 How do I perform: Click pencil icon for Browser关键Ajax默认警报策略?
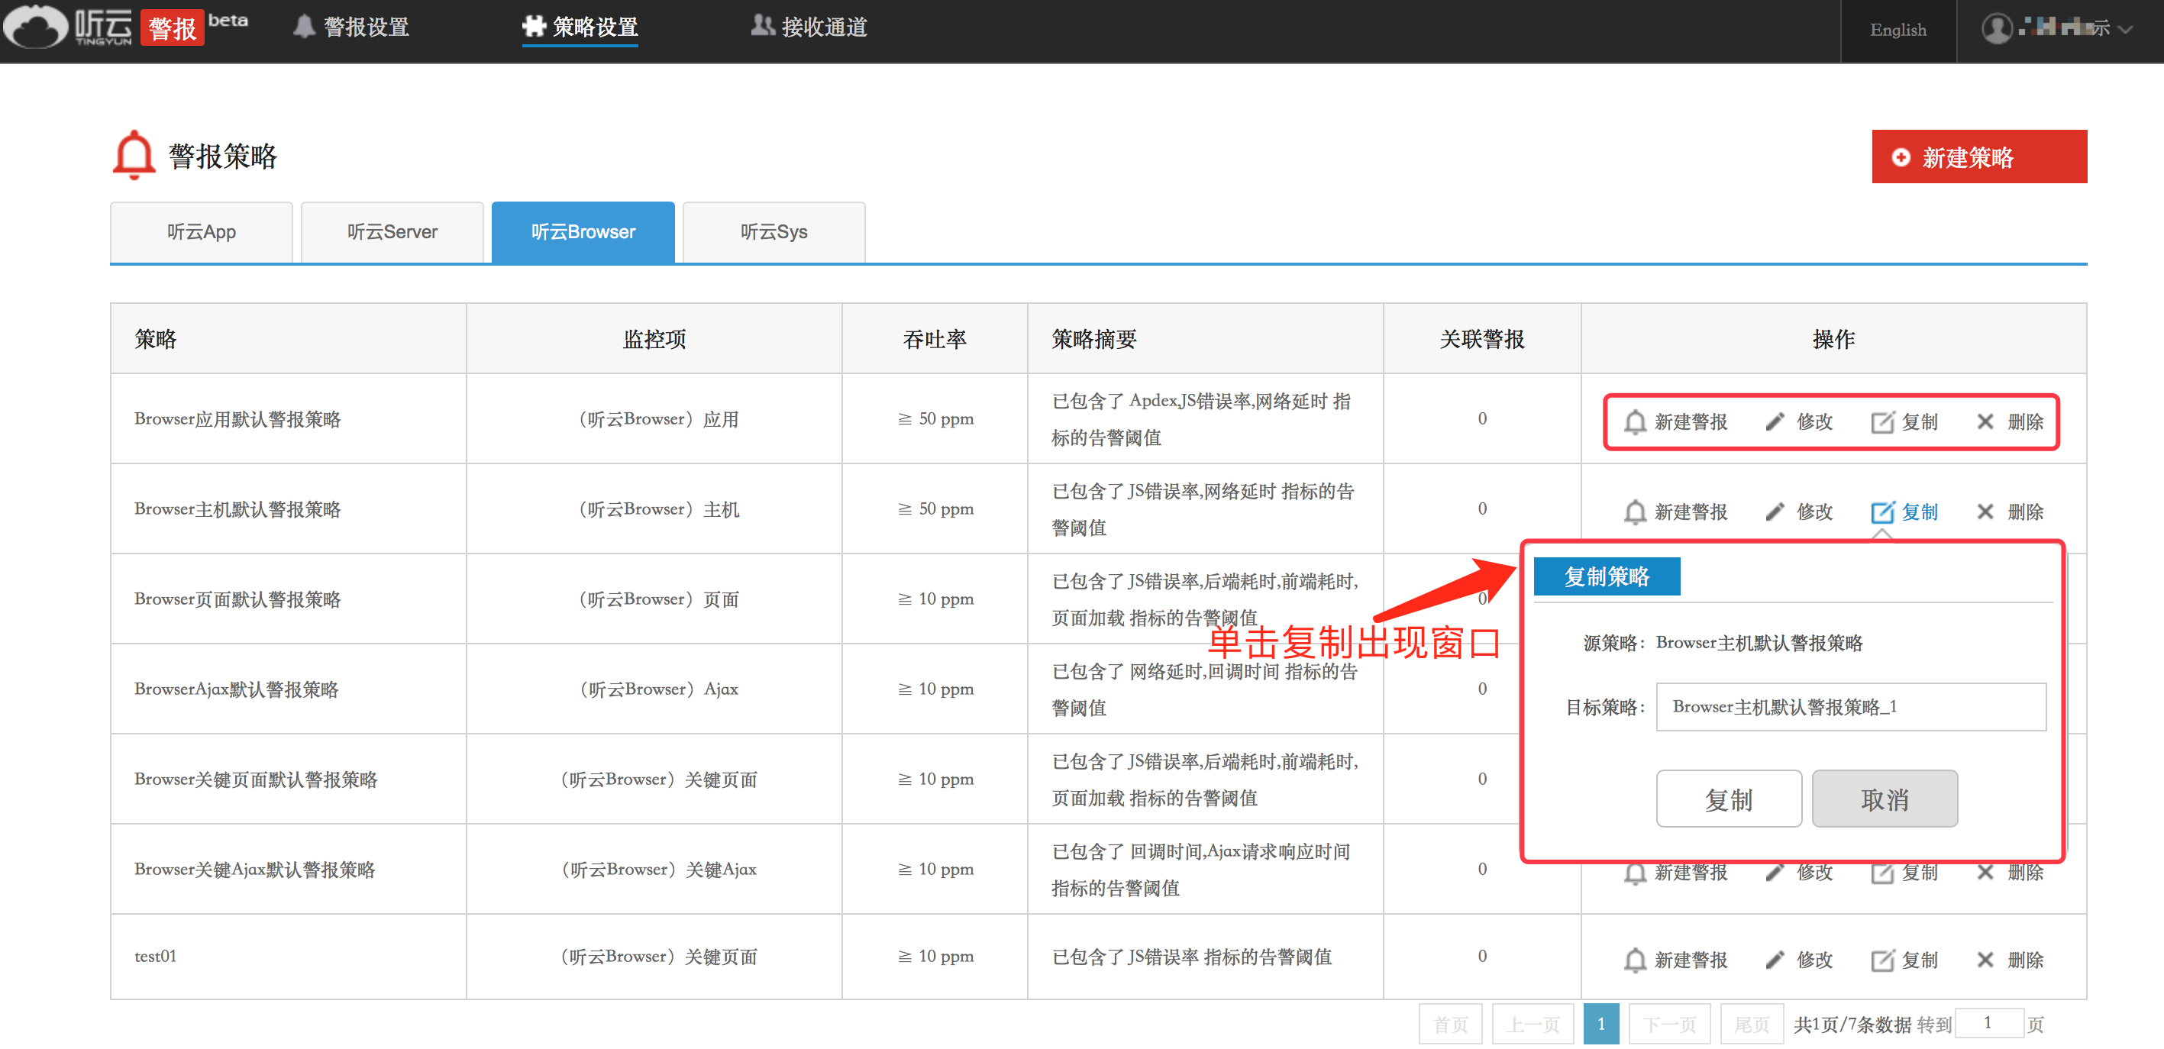point(1775,873)
